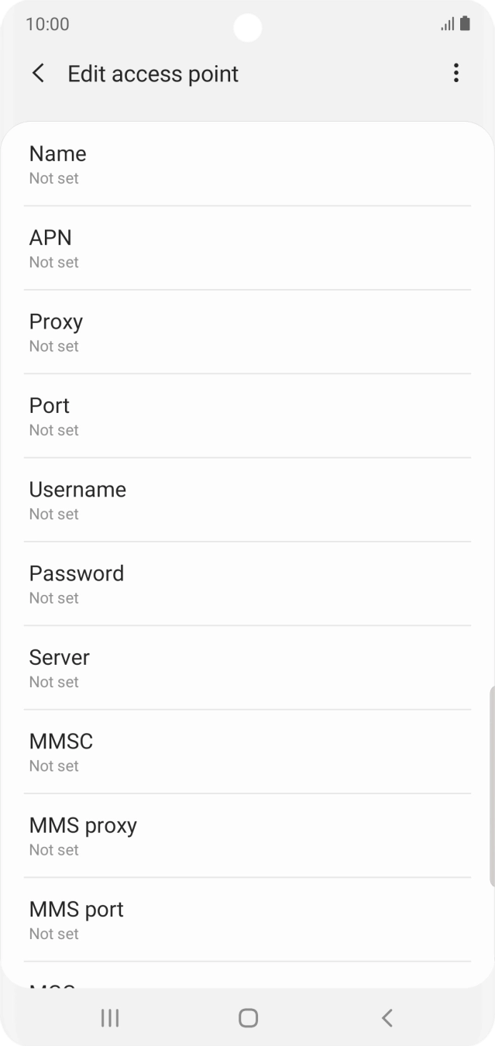Click the vertical scrollbar on right edge

[491, 786]
